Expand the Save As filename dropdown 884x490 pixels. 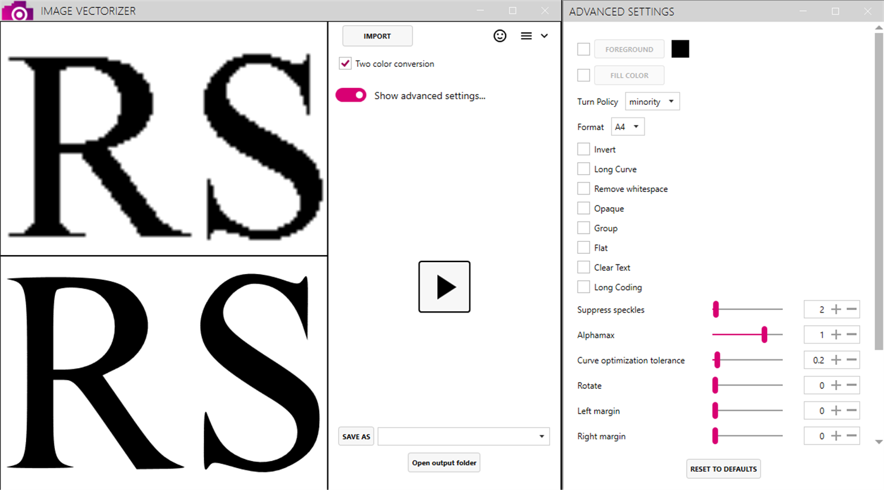point(541,436)
